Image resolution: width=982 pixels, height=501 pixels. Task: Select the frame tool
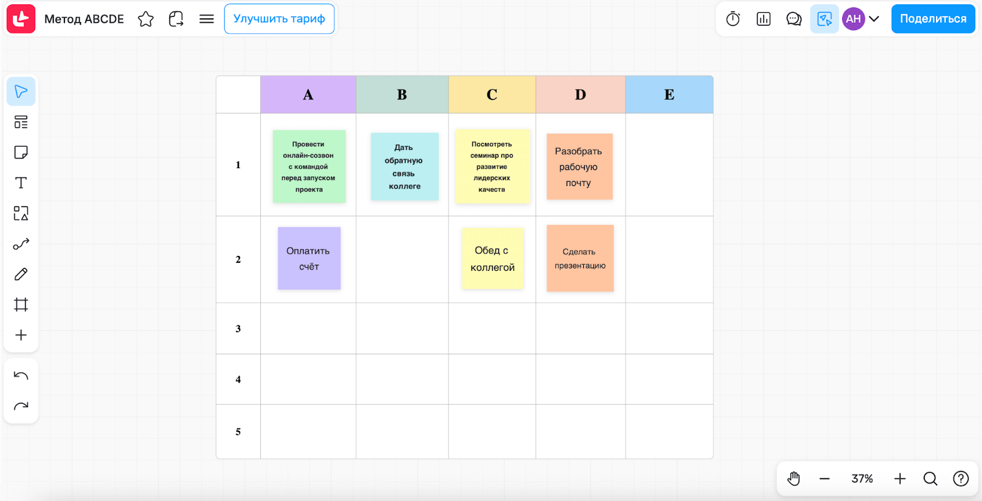(21, 305)
